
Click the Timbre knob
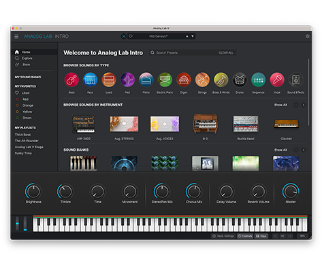pos(65,191)
